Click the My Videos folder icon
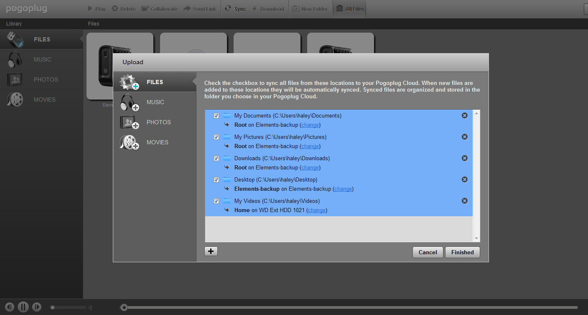 (x=227, y=201)
